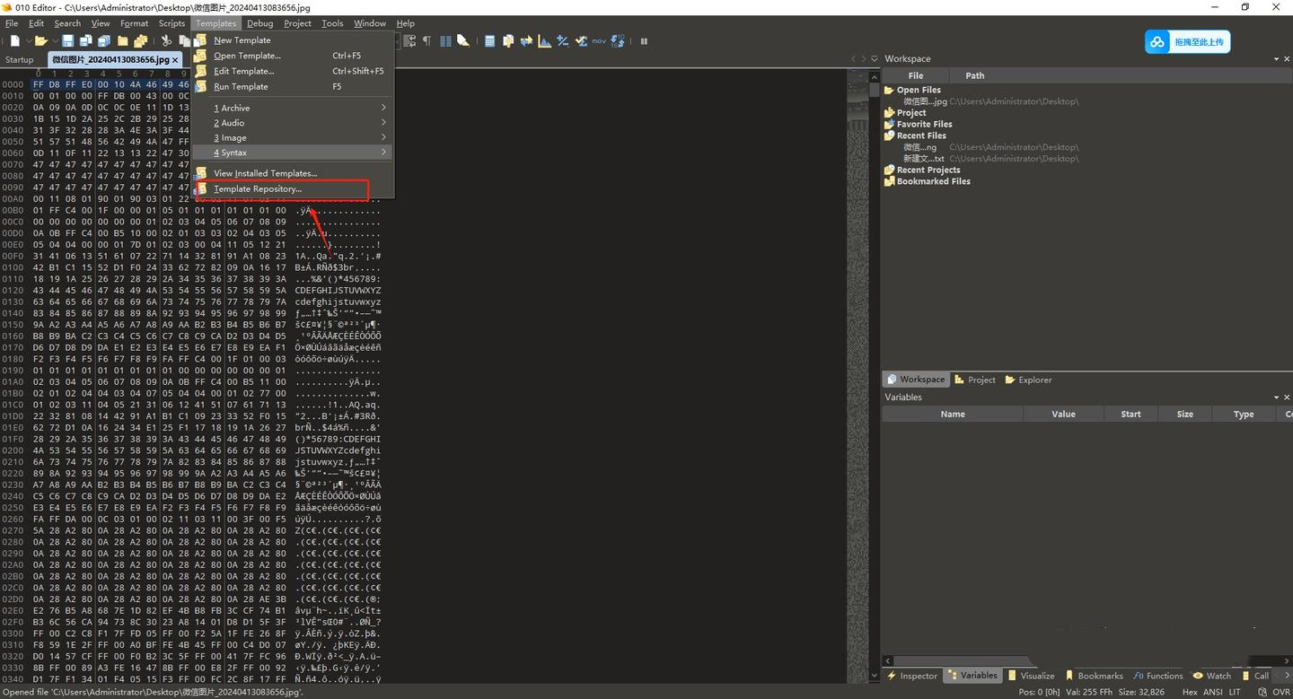
Task: Click the Start column header in Variables
Action: click(1130, 414)
